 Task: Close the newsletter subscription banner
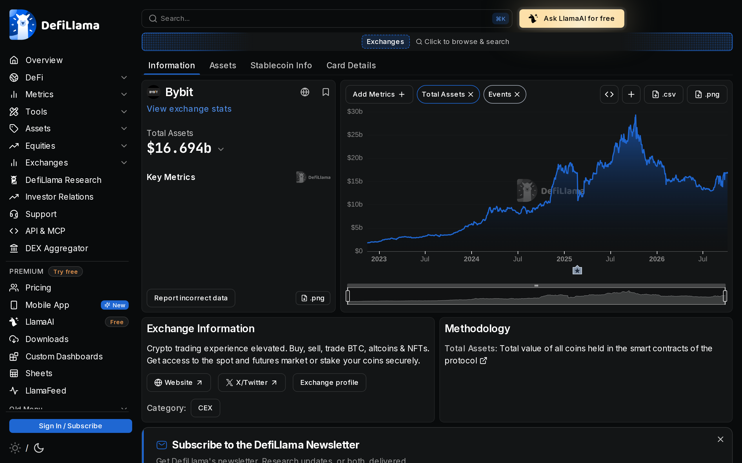tap(721, 440)
